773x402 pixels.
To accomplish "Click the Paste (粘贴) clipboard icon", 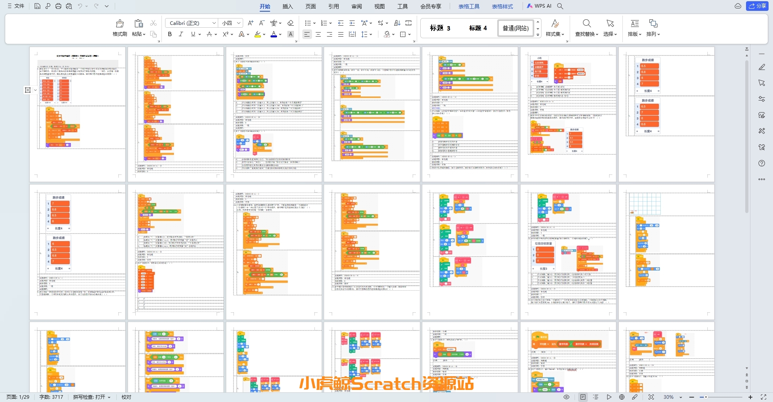I will pyautogui.click(x=139, y=23).
